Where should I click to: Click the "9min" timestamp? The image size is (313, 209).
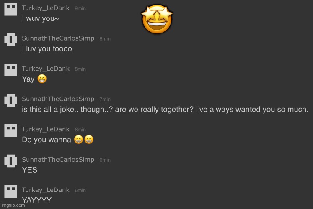point(80,9)
